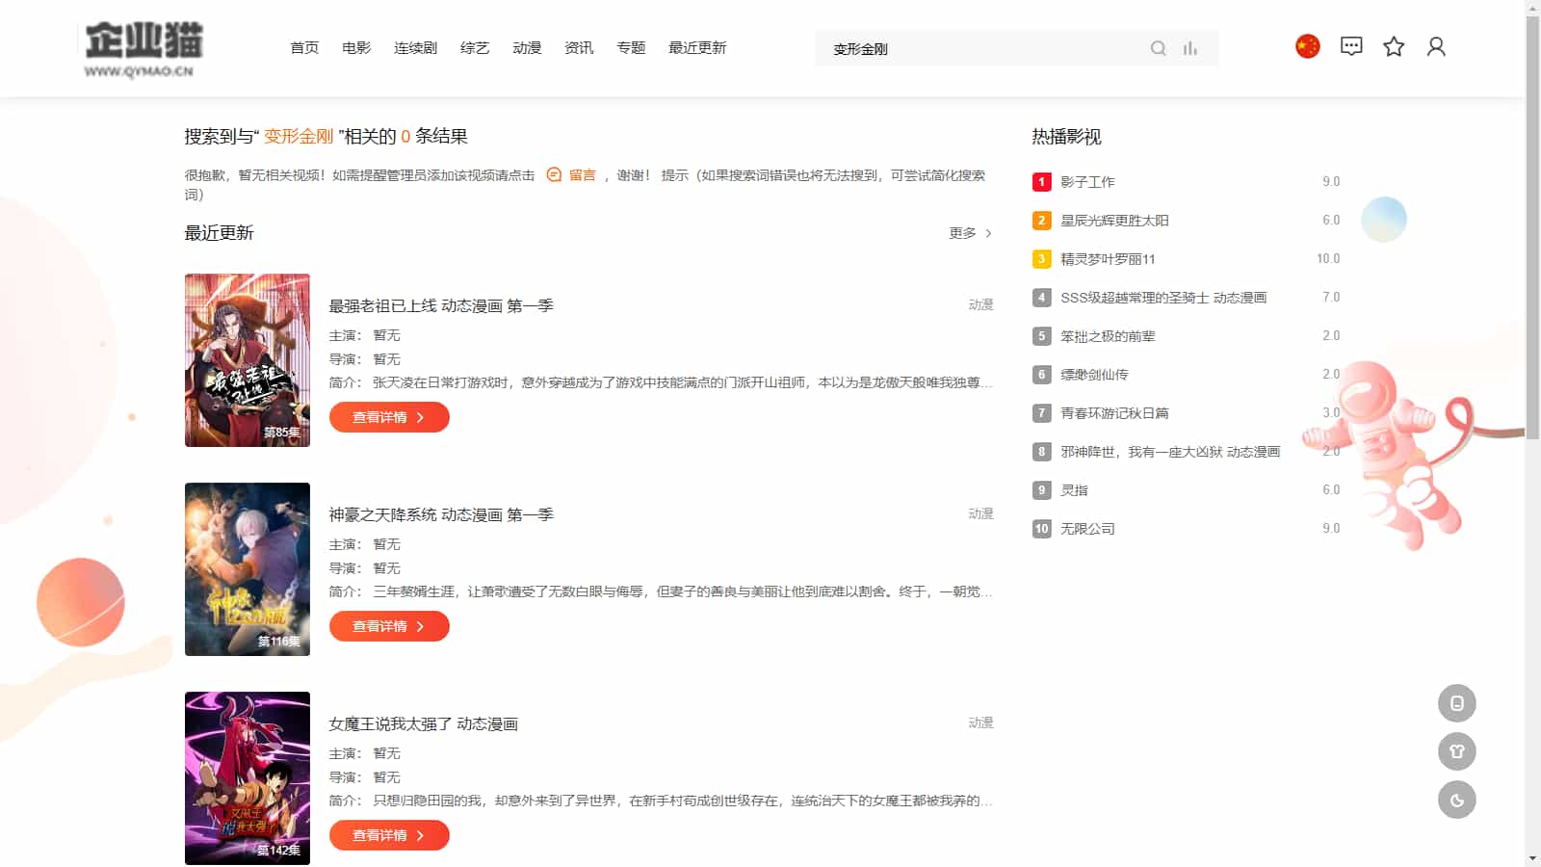Click the search magnifier icon
The width and height of the screenshot is (1541, 867).
point(1158,48)
